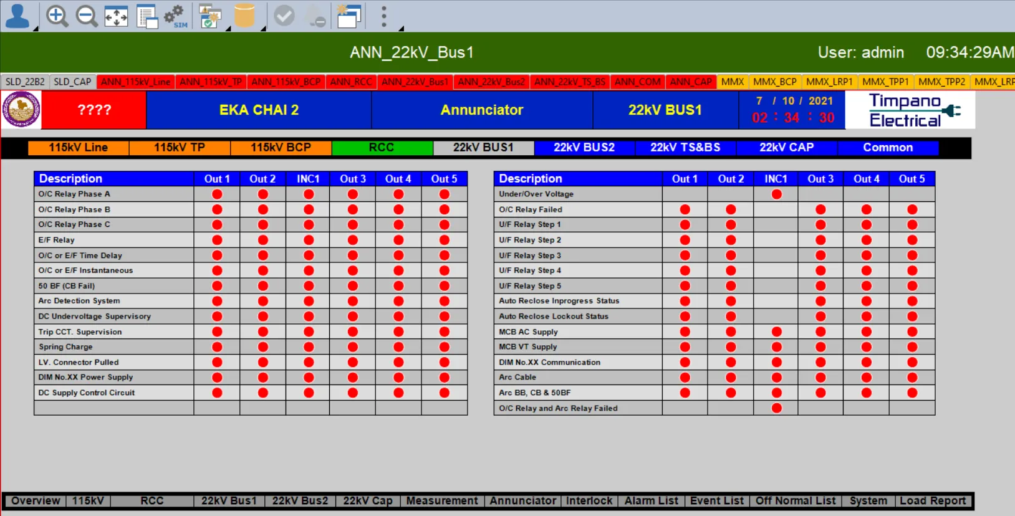Open Event List in bottom navigation
Viewport: 1015px width, 516px height.
tap(717, 501)
